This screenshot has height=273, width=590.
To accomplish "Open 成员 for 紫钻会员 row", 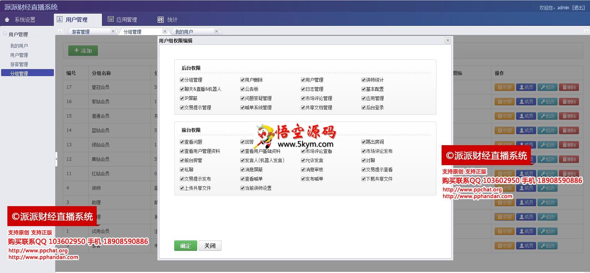I will [526, 102].
